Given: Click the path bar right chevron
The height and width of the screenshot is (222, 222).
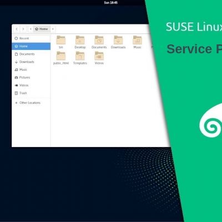Looking at the screenshot, I should (x=53, y=29).
